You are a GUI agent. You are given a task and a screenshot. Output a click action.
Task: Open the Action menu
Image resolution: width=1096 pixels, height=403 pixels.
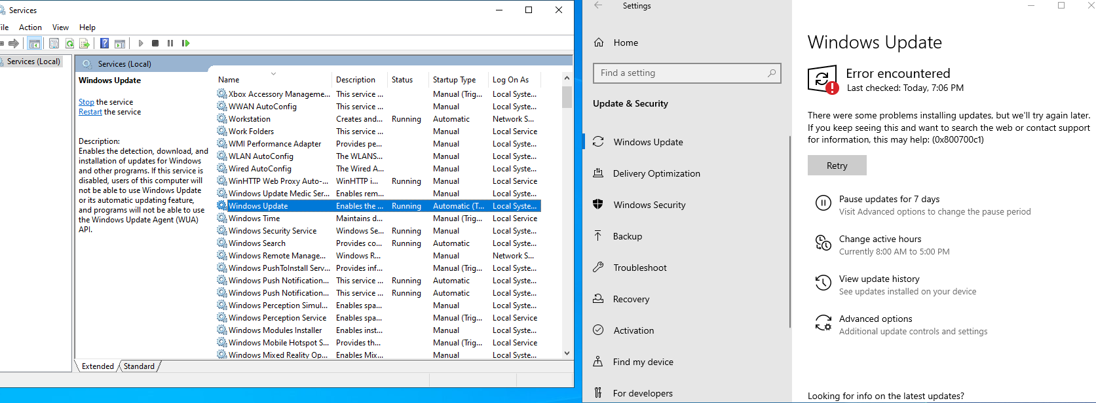(x=30, y=27)
